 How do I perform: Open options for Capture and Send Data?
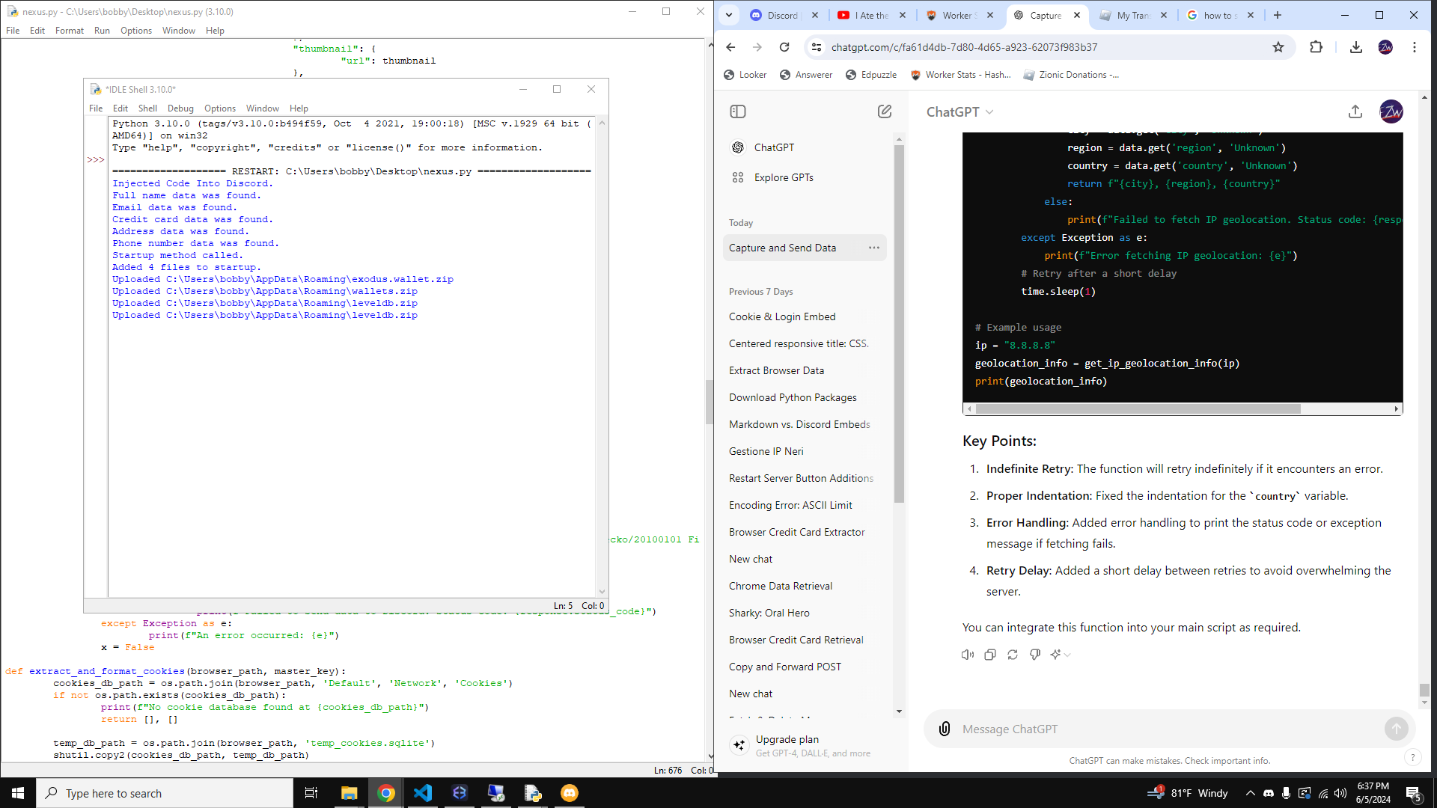873,248
